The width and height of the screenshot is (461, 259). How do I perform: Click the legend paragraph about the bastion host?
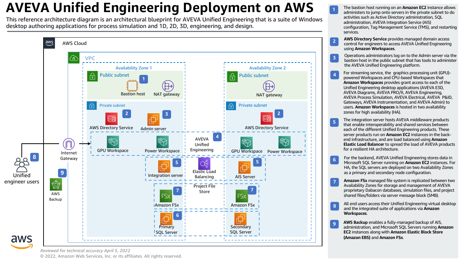[400, 20]
